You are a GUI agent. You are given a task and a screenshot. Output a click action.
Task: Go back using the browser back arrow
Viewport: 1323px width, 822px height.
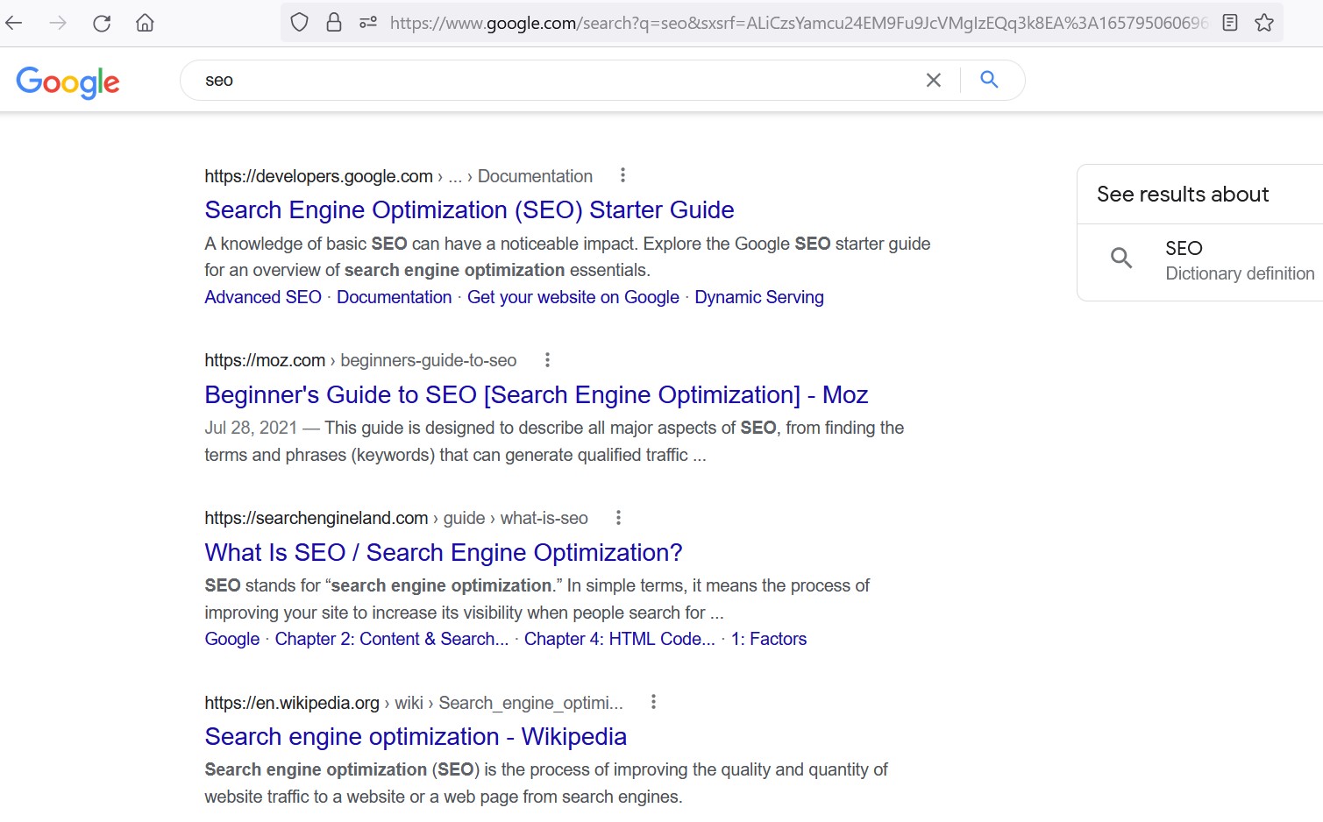(x=14, y=23)
